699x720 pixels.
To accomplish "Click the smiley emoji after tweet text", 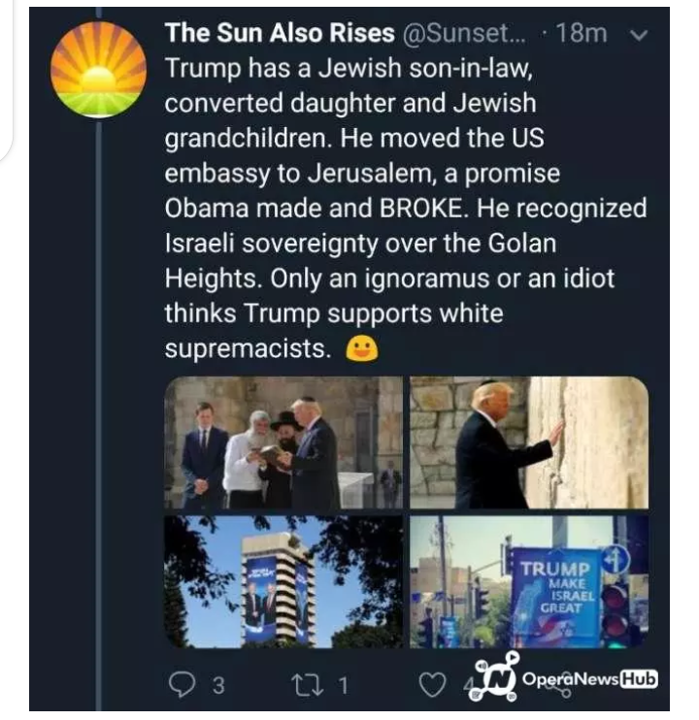I will click(x=360, y=348).
